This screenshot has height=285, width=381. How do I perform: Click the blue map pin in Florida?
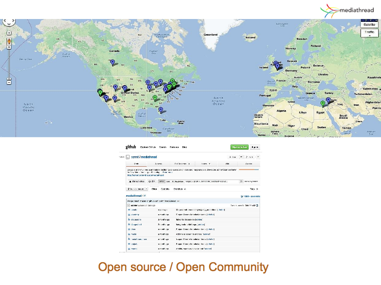coord(160,110)
